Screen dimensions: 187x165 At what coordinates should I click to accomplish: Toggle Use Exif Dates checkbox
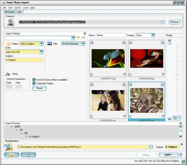pyautogui.click(x=34, y=80)
